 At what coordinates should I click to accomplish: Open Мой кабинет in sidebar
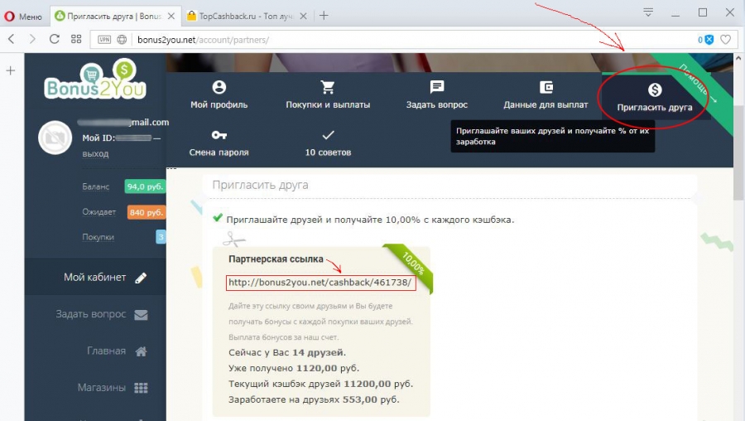click(95, 278)
